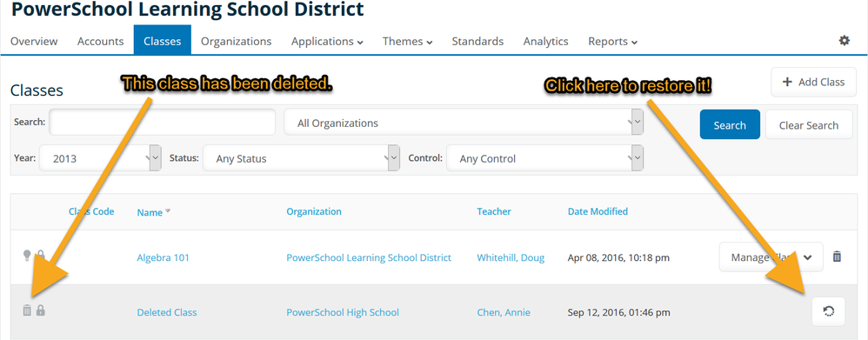The width and height of the screenshot is (868, 340).
Task: Restore the Deleted Class with restore icon
Action: [x=828, y=311]
